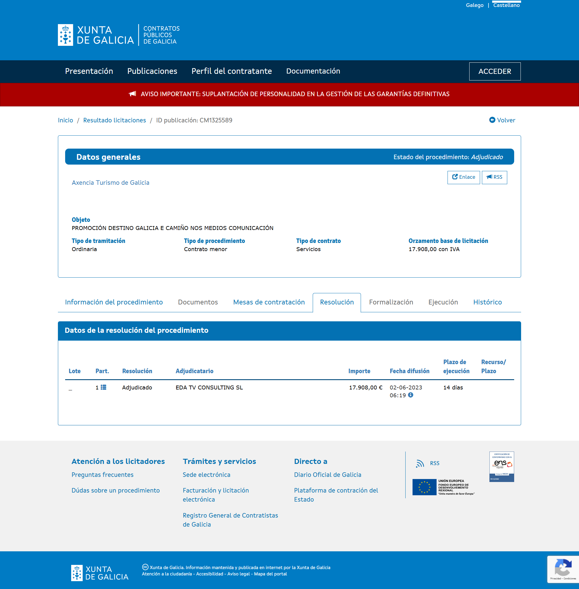Open the Información del procedimiento tab
Screen dimensions: 579x589
point(114,302)
